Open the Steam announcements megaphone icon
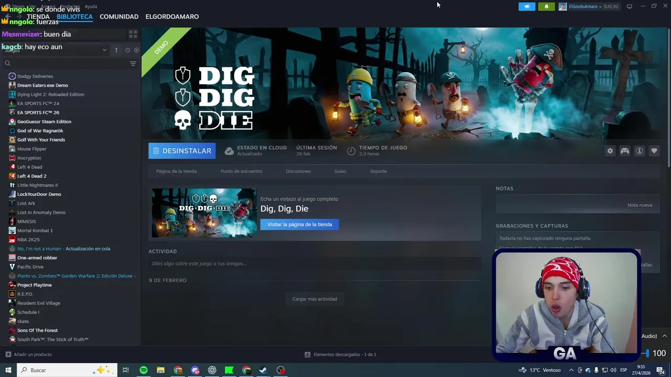 [527, 6]
